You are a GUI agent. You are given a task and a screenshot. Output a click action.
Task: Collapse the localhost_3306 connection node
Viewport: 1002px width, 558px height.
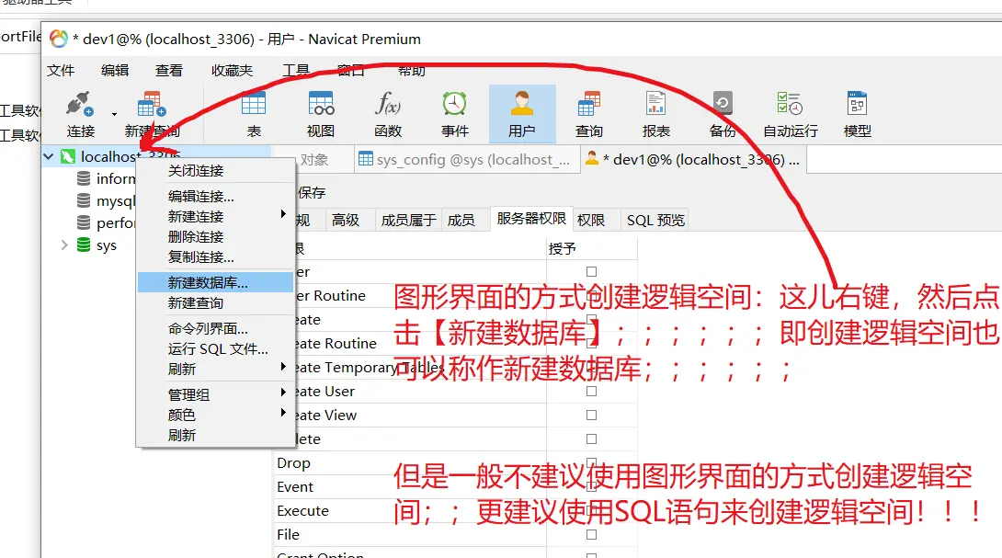[49, 156]
